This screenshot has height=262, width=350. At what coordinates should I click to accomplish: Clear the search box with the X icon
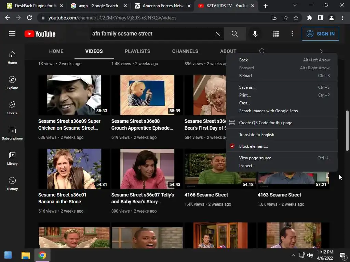point(218,34)
